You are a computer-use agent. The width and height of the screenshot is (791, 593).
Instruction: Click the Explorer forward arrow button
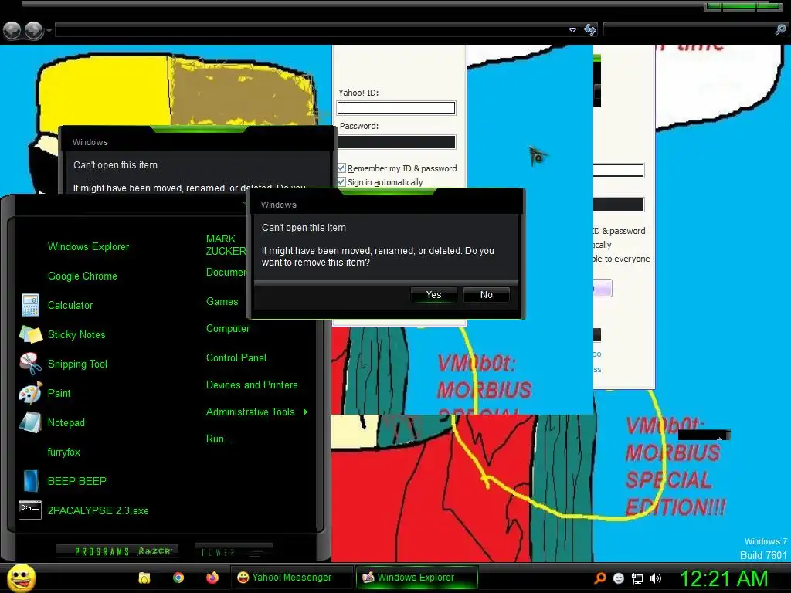[34, 31]
